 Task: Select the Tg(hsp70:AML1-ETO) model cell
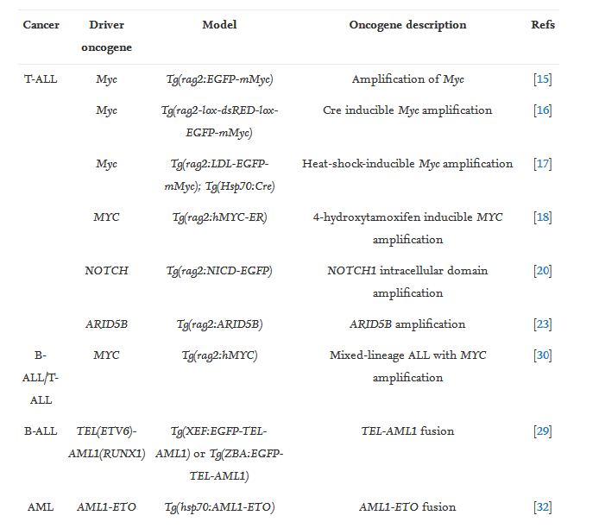tap(219, 507)
